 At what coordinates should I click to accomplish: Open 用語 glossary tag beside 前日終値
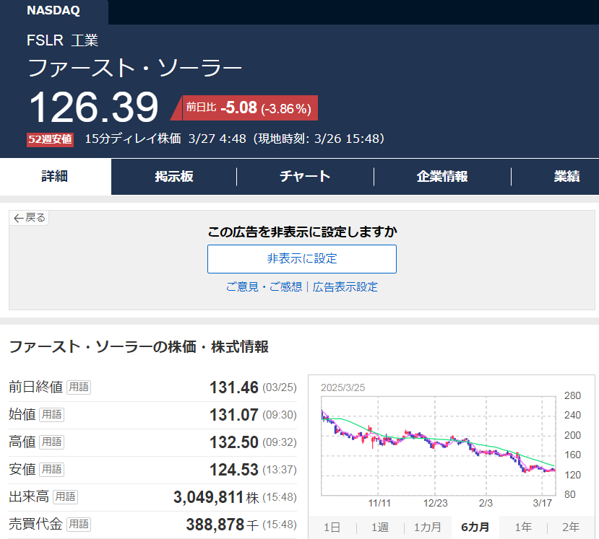[x=79, y=387]
